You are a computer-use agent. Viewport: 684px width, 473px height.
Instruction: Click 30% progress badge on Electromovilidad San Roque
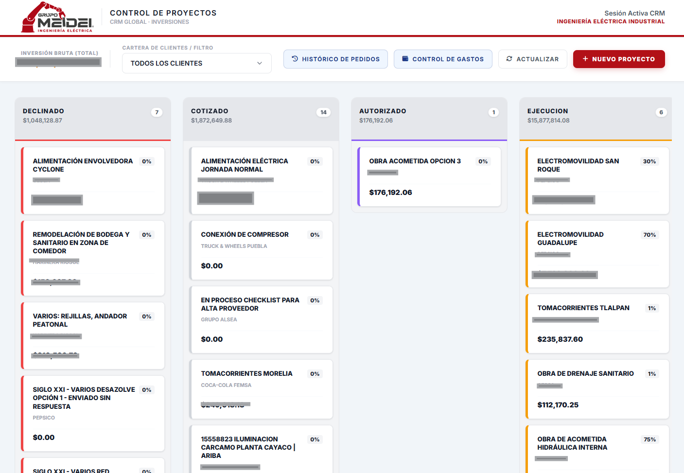(649, 161)
